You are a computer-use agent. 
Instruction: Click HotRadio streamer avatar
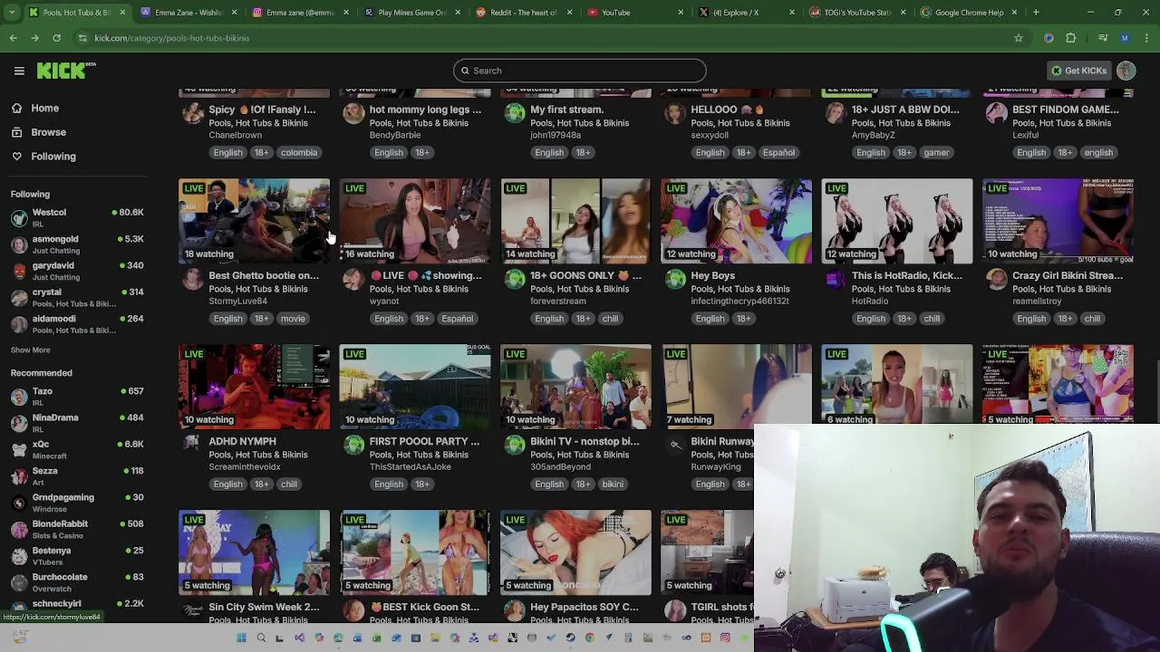835,280
